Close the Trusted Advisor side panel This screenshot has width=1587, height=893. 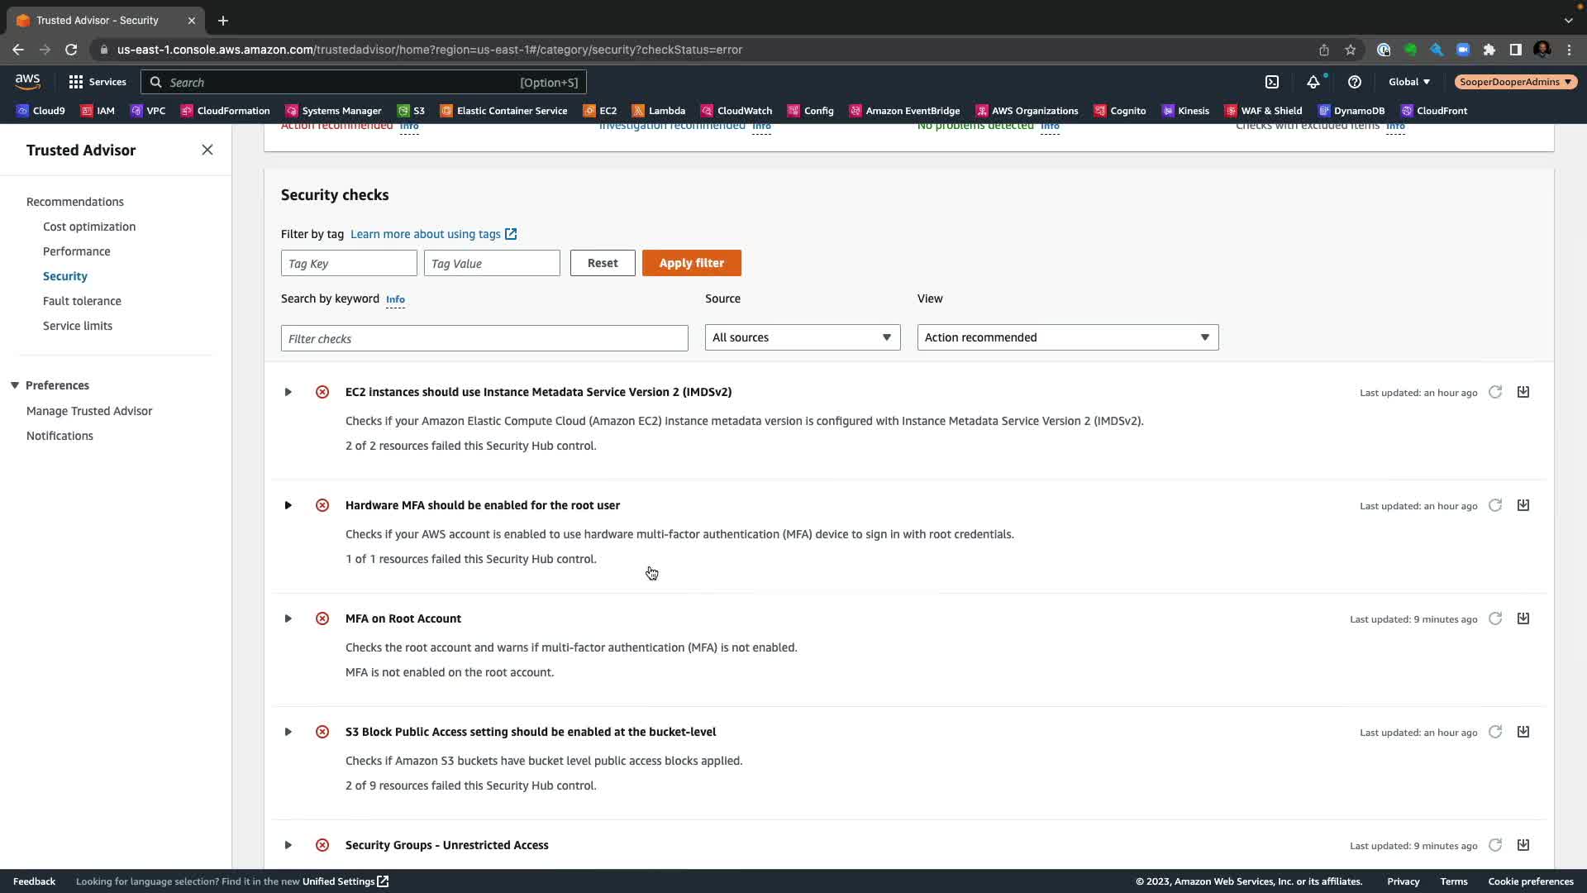pos(207,150)
